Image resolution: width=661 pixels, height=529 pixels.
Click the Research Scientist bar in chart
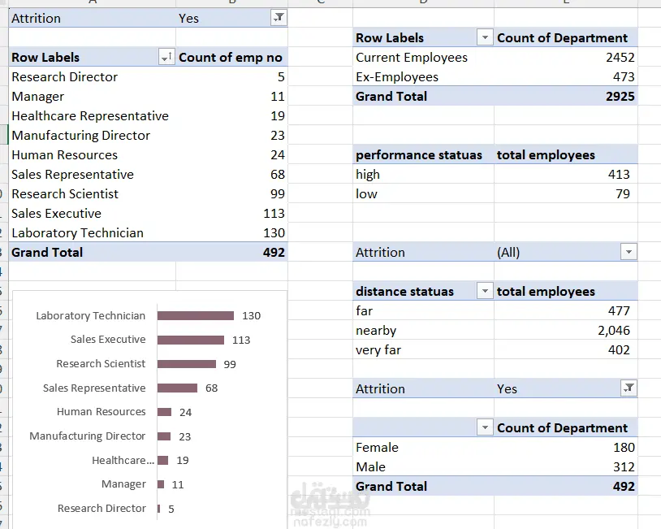pyautogui.click(x=187, y=363)
